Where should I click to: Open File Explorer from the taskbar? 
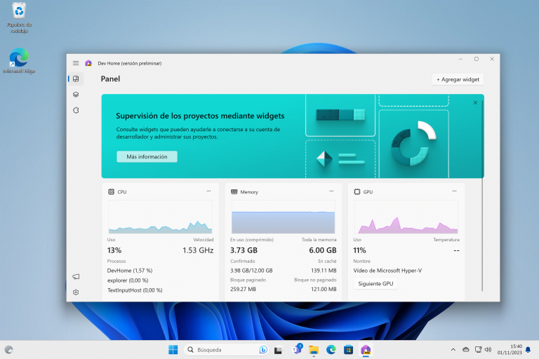(x=314, y=350)
